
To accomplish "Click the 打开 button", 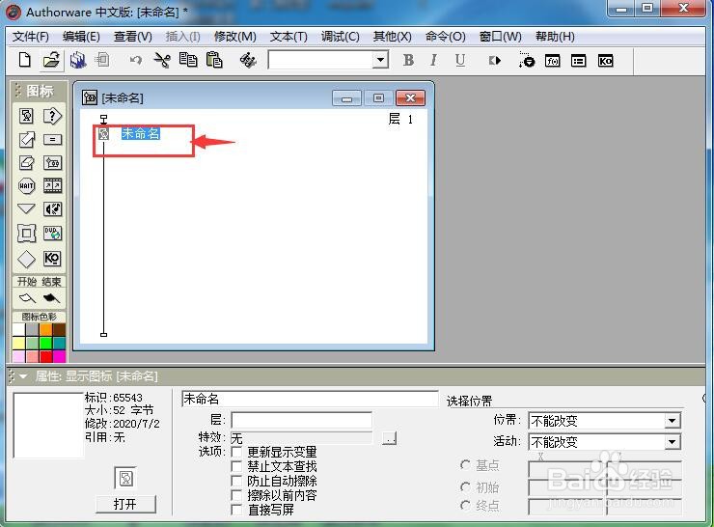I will 125,504.
